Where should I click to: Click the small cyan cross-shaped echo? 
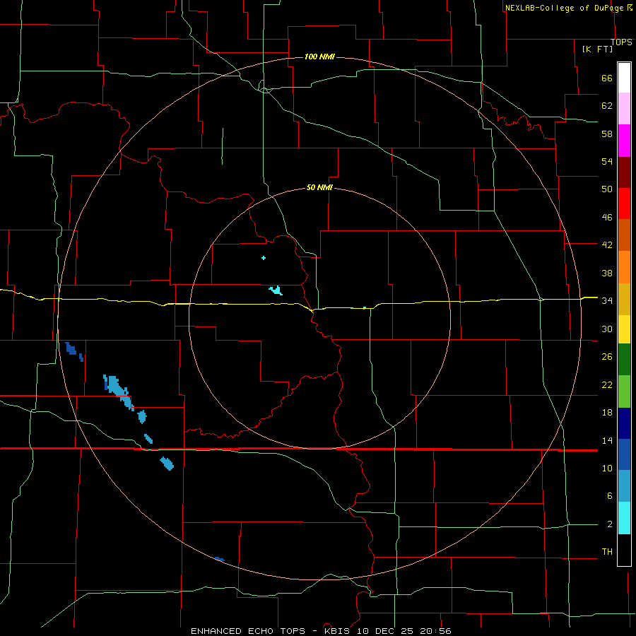[x=264, y=258]
